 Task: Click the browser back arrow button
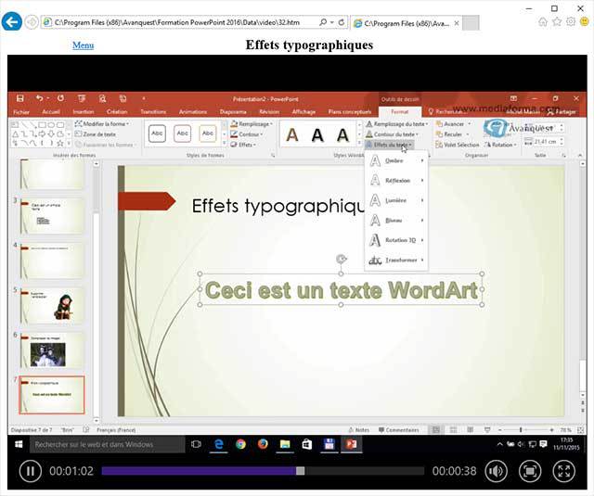pos(12,20)
